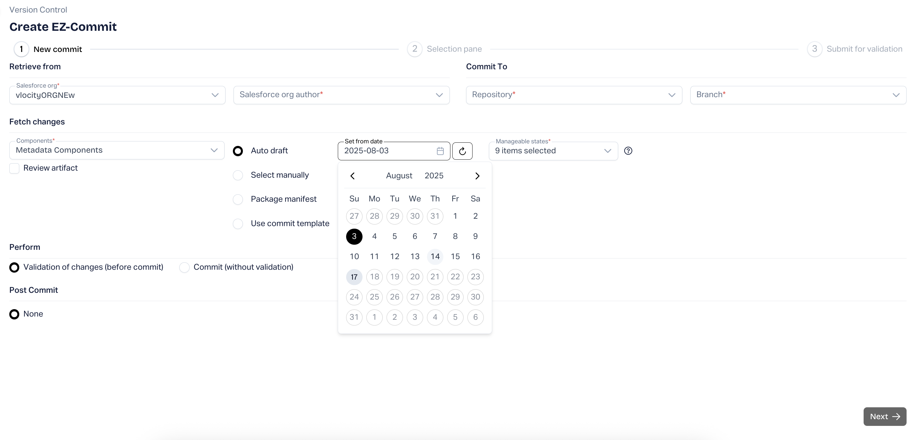Screen dimensions: 913x440
Task: Click the help question mark icon
Action: pos(628,151)
